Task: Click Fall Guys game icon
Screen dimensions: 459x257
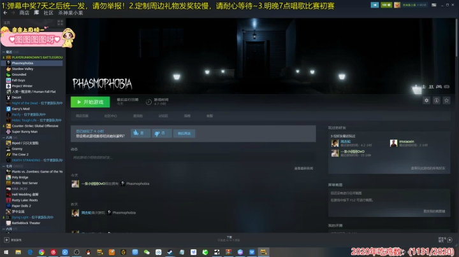Action: tap(8, 80)
